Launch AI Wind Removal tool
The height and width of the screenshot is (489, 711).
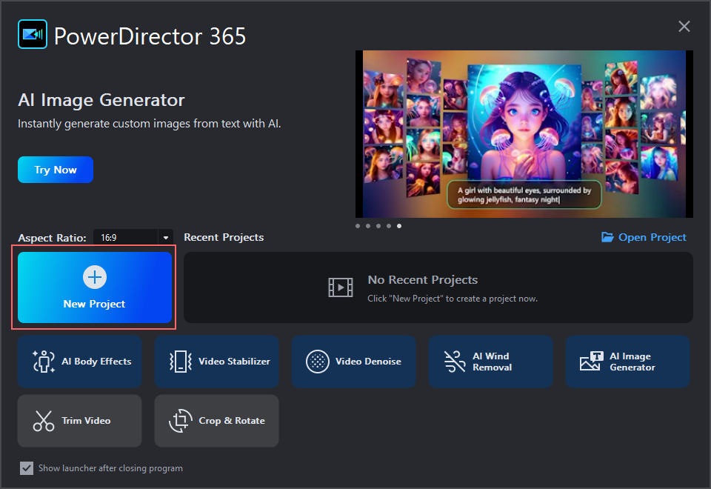(490, 362)
